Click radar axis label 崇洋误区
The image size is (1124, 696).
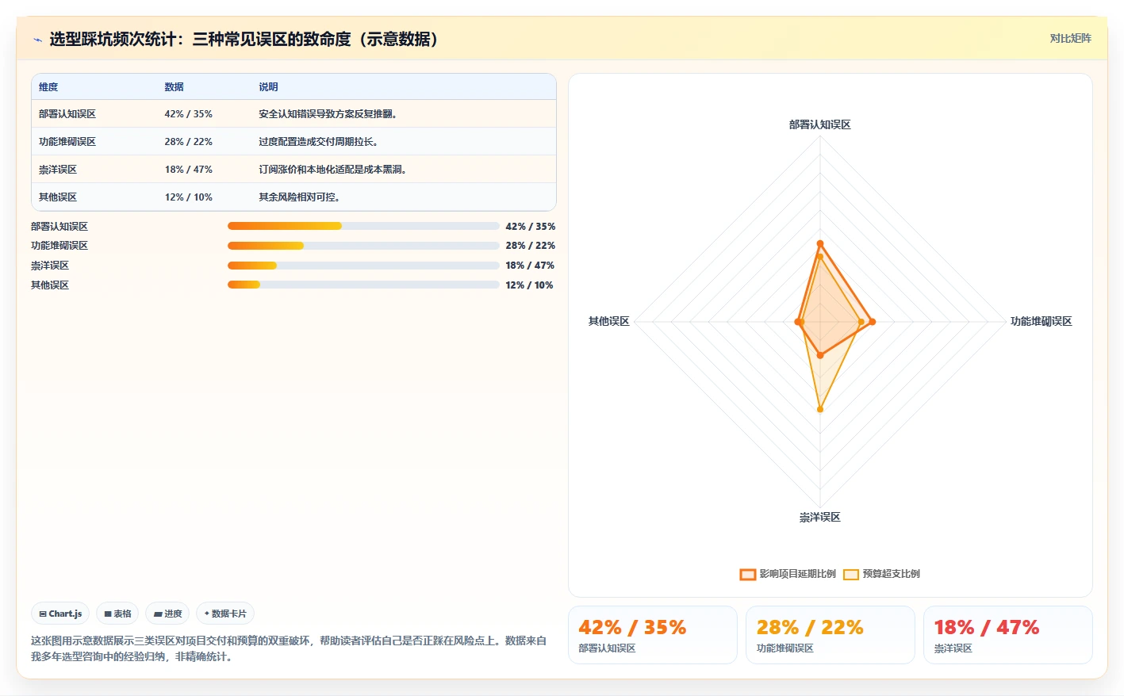[819, 517]
